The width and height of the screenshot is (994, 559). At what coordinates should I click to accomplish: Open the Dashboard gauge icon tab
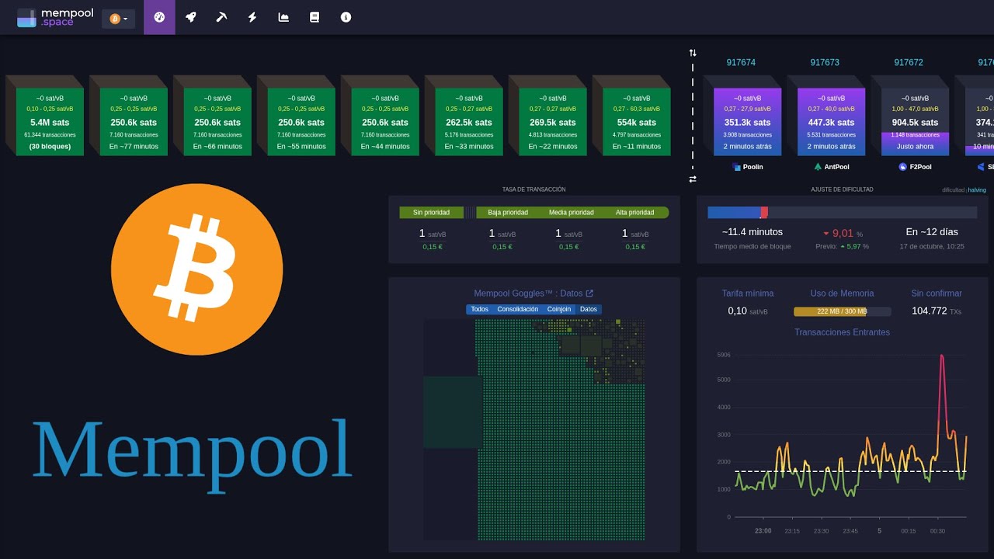tap(159, 17)
